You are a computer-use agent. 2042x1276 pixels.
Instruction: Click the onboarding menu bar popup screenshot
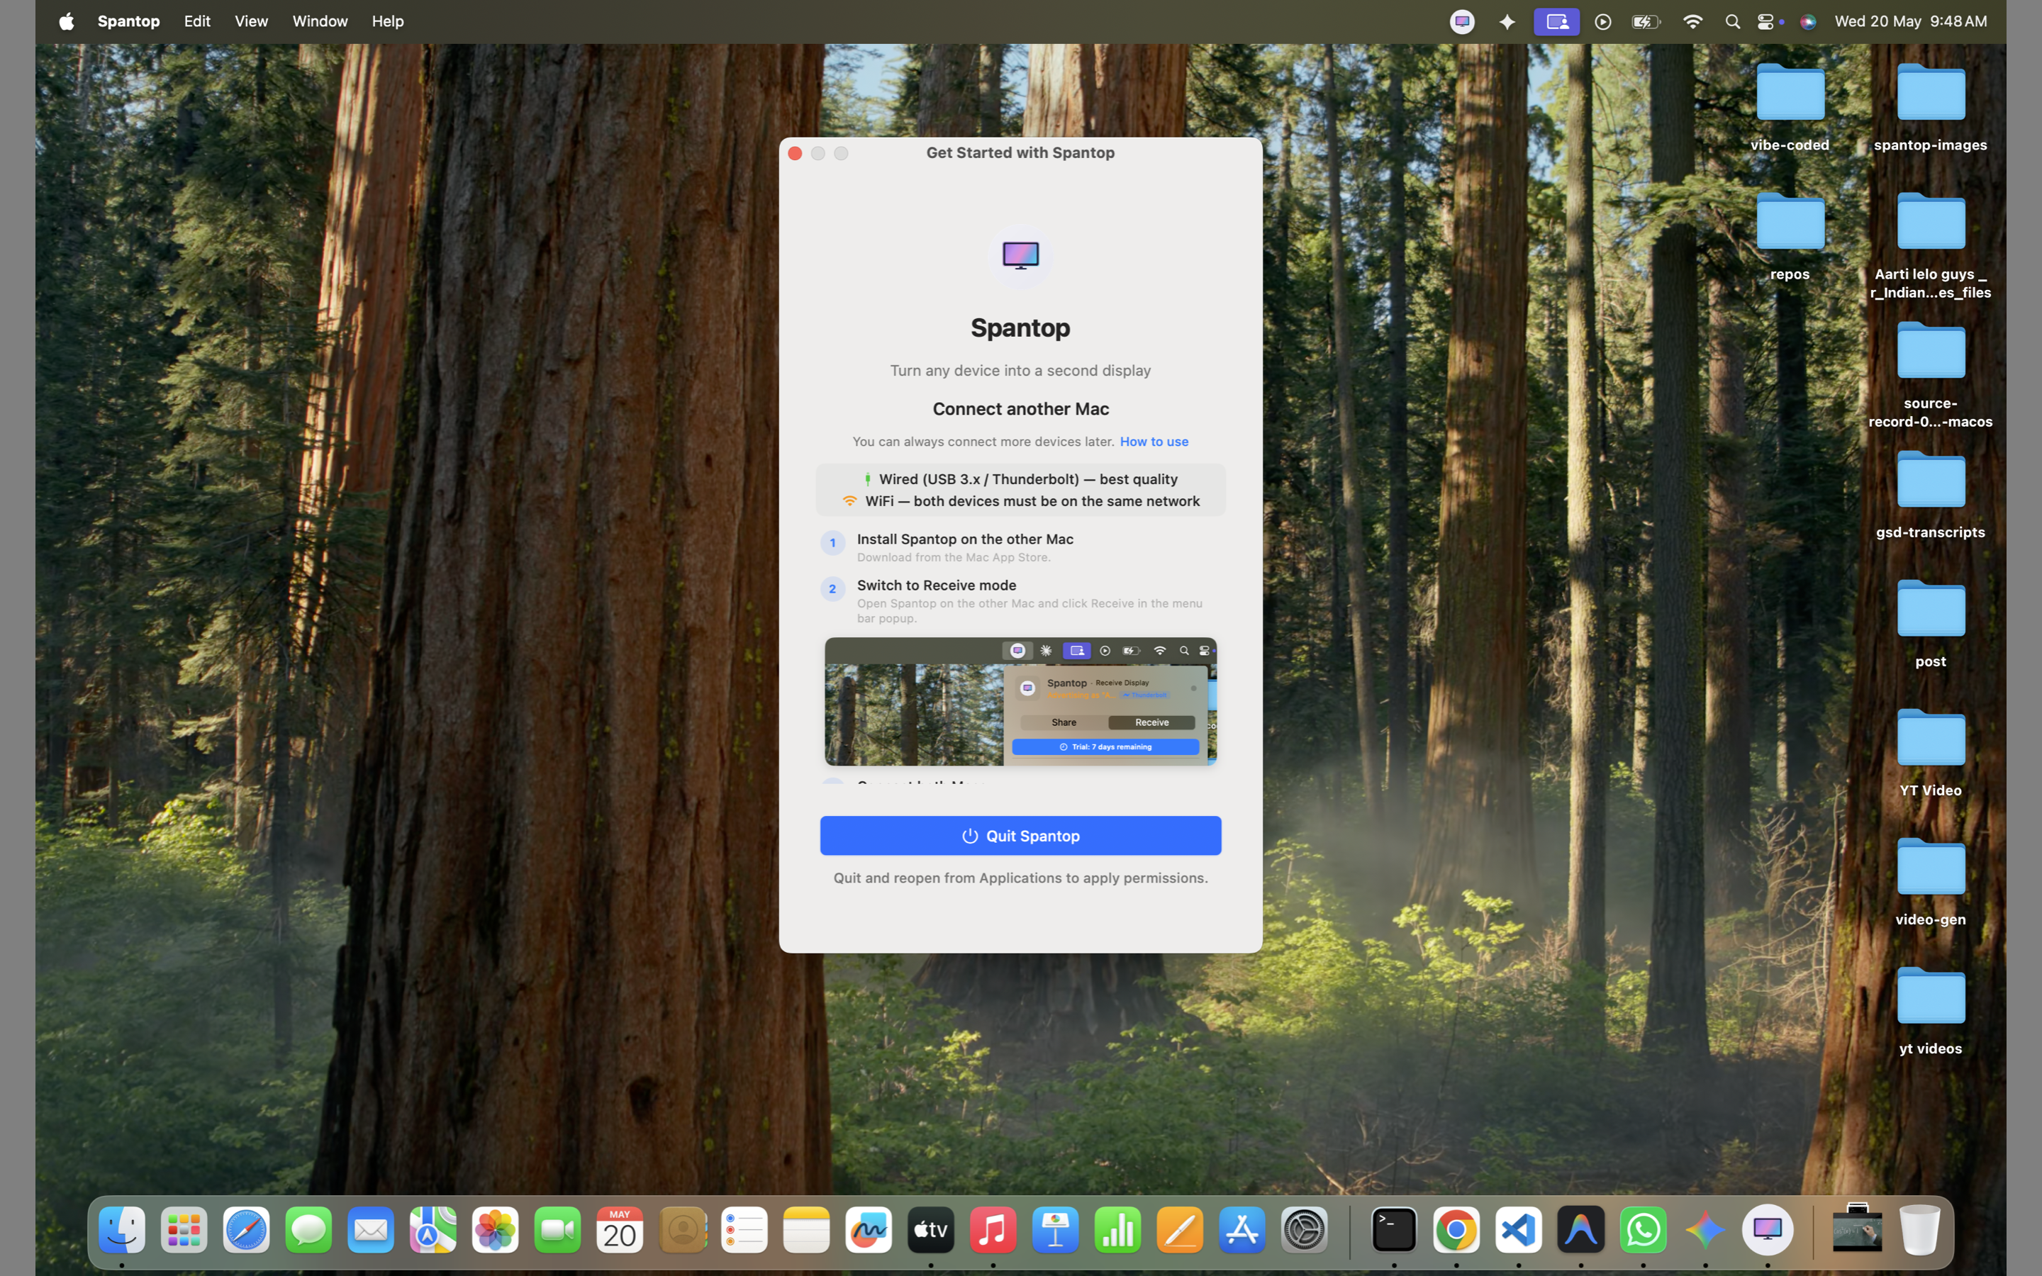coord(1020,701)
